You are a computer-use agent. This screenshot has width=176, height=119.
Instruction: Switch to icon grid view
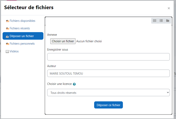(x=154, y=21)
